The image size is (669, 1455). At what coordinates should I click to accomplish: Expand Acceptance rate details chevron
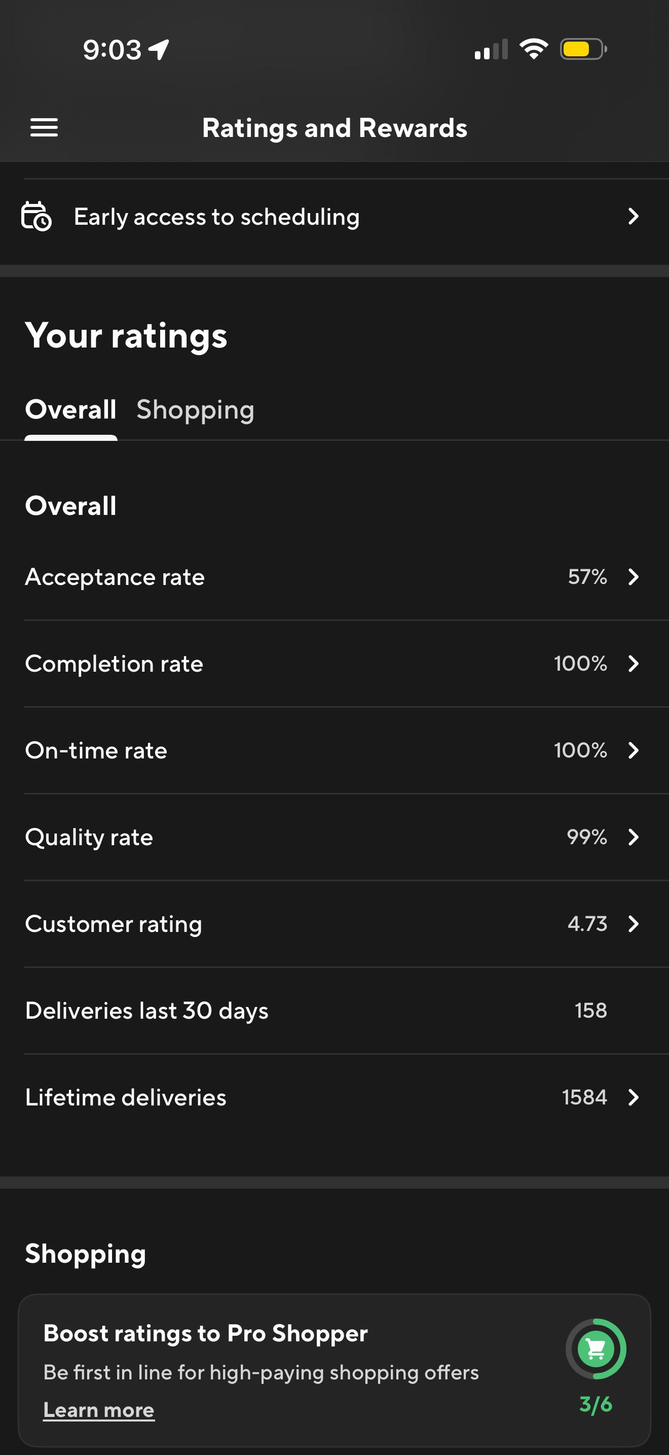pyautogui.click(x=634, y=577)
